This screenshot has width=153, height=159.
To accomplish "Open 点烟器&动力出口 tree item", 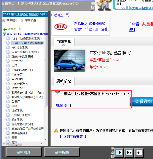I will click(x=22, y=70).
